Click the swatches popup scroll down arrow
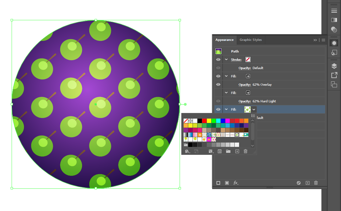 click(x=252, y=146)
